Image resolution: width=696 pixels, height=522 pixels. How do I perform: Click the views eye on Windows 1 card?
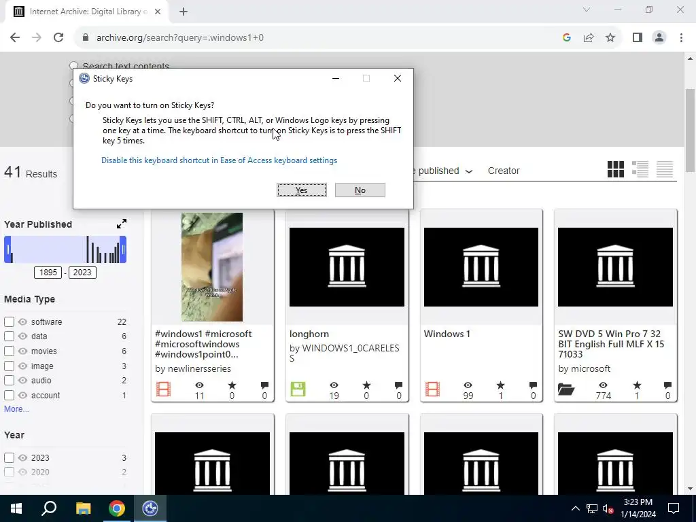[468, 385]
